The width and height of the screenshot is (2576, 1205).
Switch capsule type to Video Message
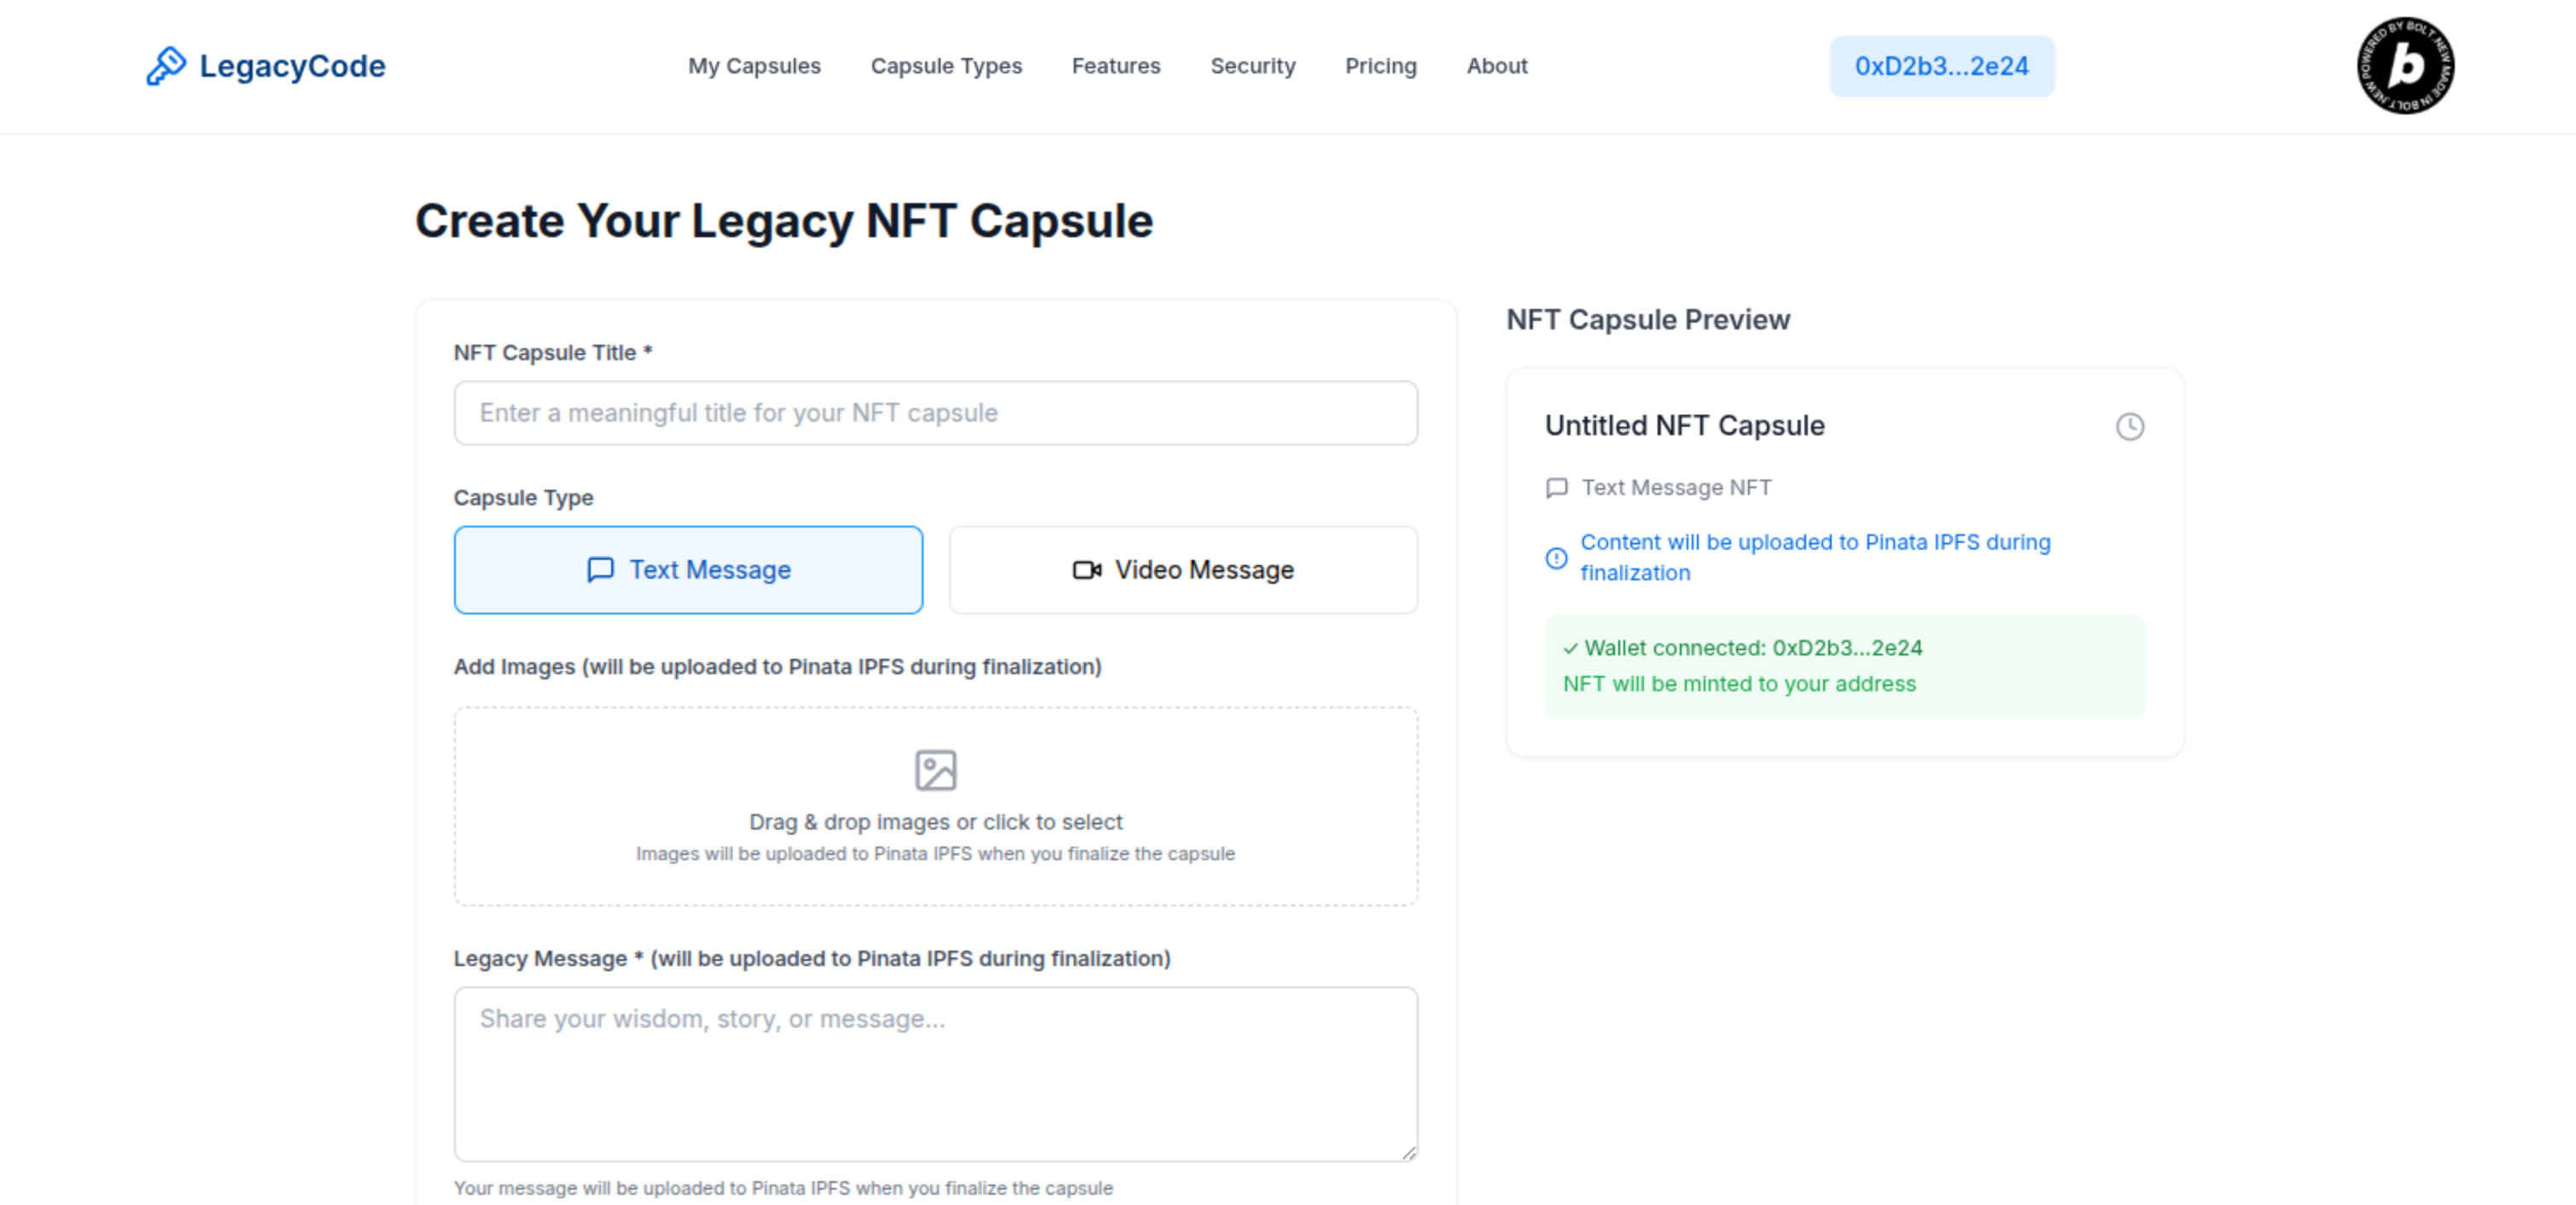(x=1182, y=570)
